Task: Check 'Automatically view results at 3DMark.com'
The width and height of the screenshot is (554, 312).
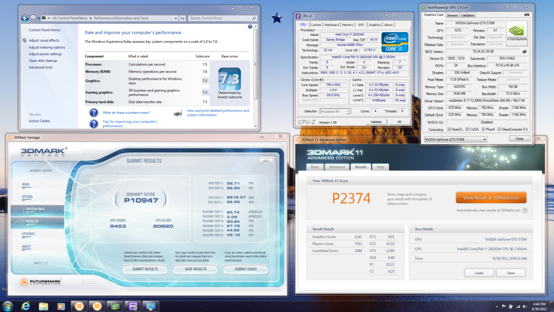Action: click(x=525, y=211)
